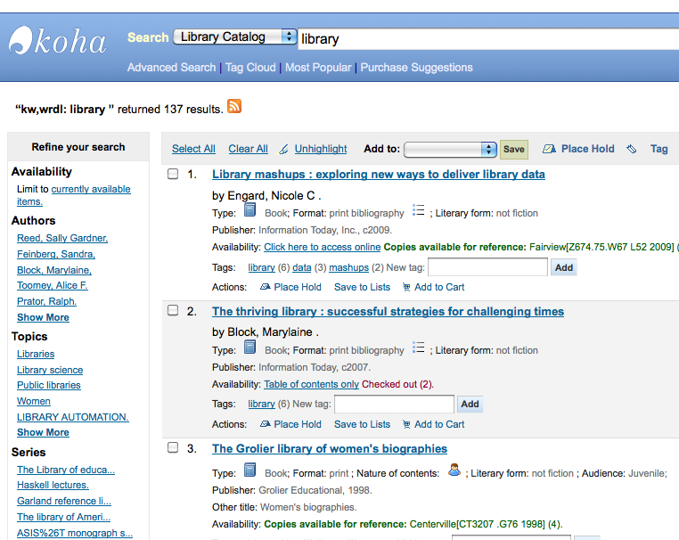Check the box for The thriving library

(x=174, y=311)
